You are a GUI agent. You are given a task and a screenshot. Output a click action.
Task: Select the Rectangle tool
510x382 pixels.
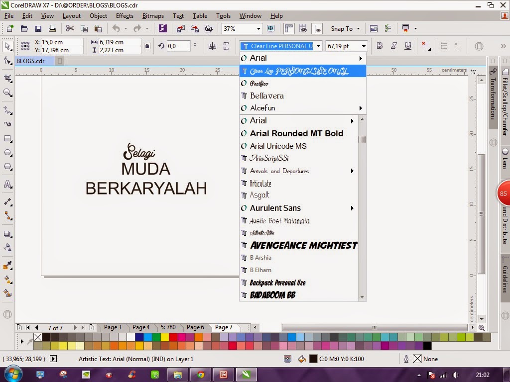(x=8, y=139)
